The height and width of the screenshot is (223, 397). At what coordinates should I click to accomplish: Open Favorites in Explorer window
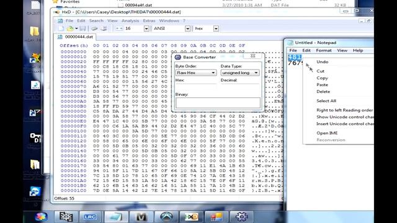70,2
